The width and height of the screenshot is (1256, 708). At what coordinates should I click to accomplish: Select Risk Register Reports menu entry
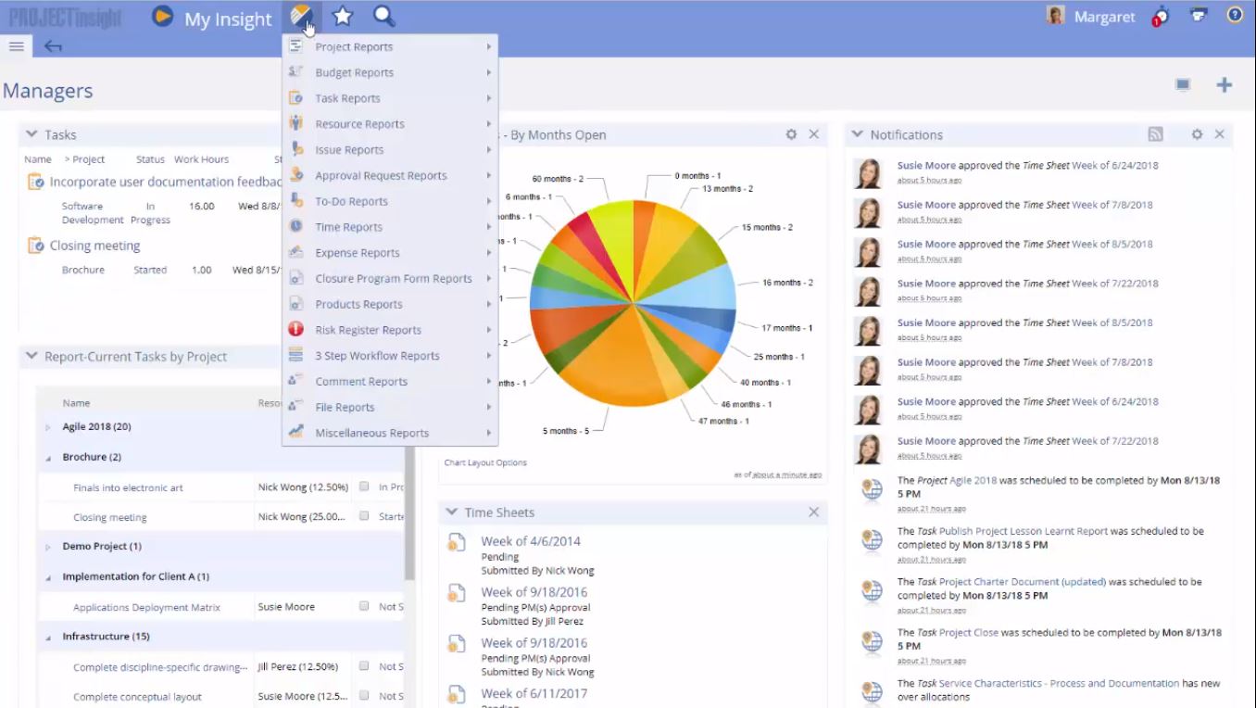click(x=368, y=330)
